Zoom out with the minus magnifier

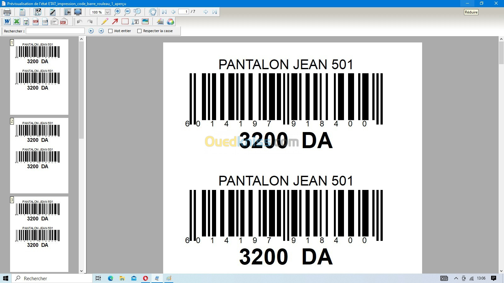point(127,12)
